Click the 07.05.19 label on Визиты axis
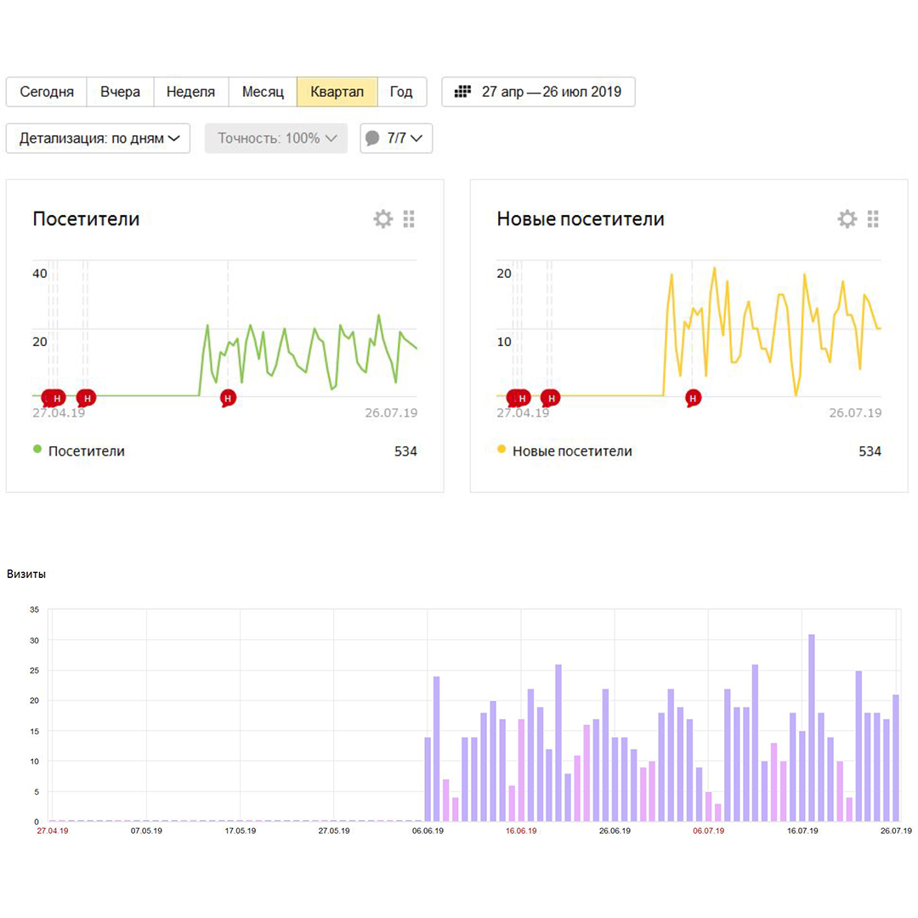Viewport: 918px width, 918px height. pyautogui.click(x=146, y=830)
